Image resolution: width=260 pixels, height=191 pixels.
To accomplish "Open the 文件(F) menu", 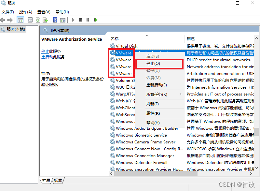I will 7,12.
